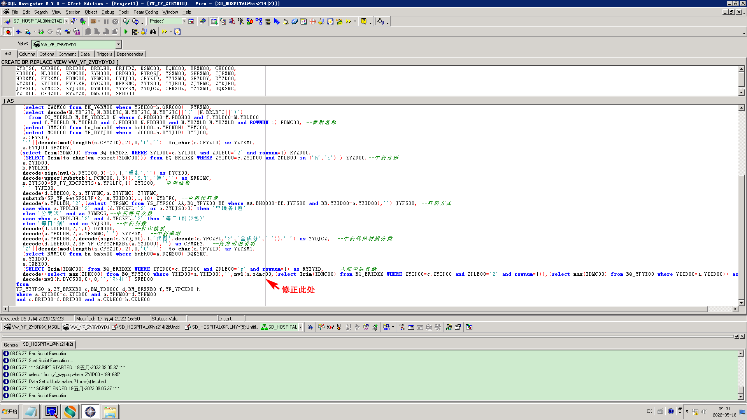Open the Session menu
This screenshot has width=747, height=420.
point(73,12)
